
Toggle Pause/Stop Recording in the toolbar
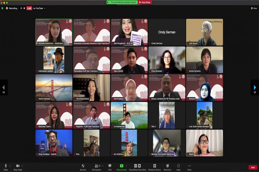137,166
